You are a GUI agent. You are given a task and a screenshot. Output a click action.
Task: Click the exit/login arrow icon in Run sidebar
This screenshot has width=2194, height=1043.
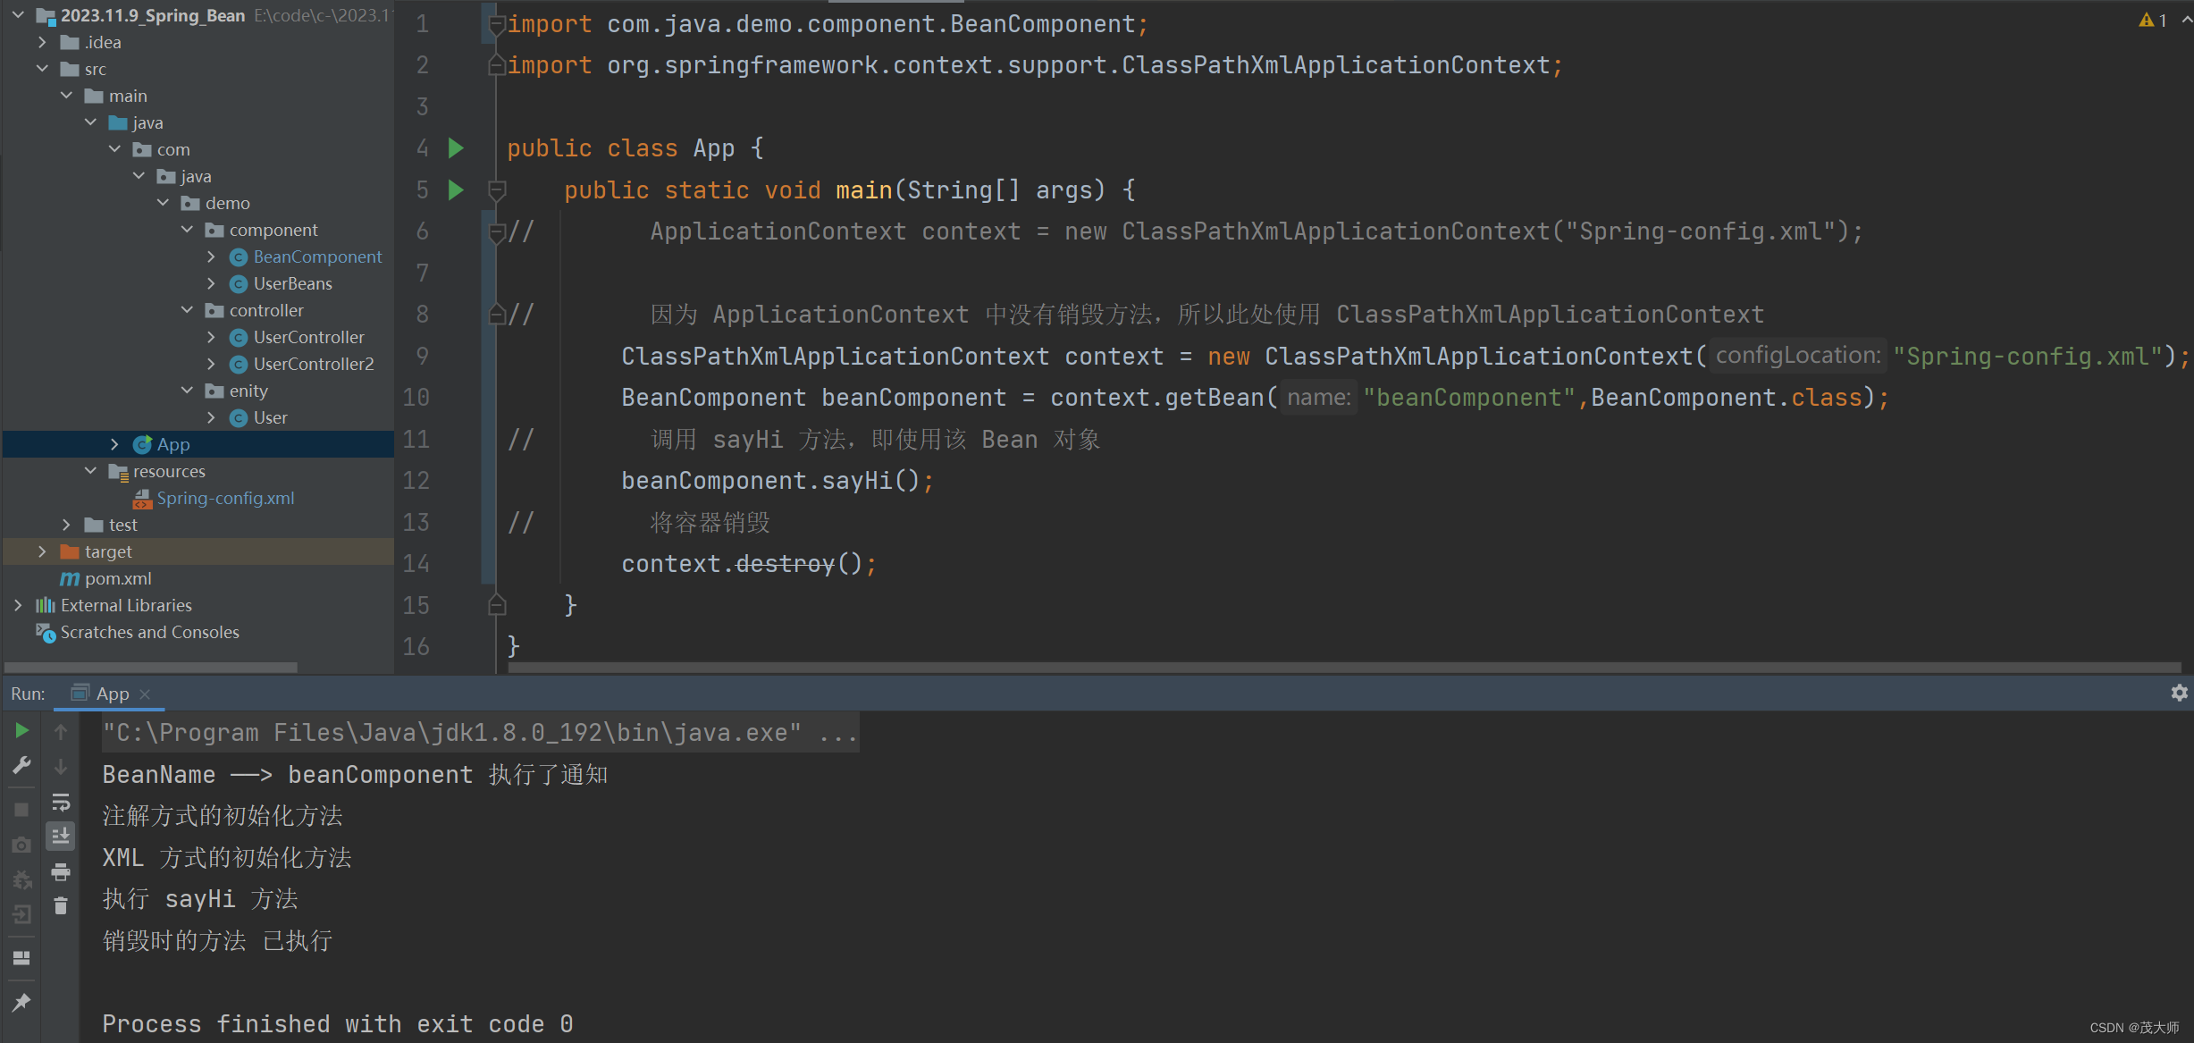click(x=21, y=914)
